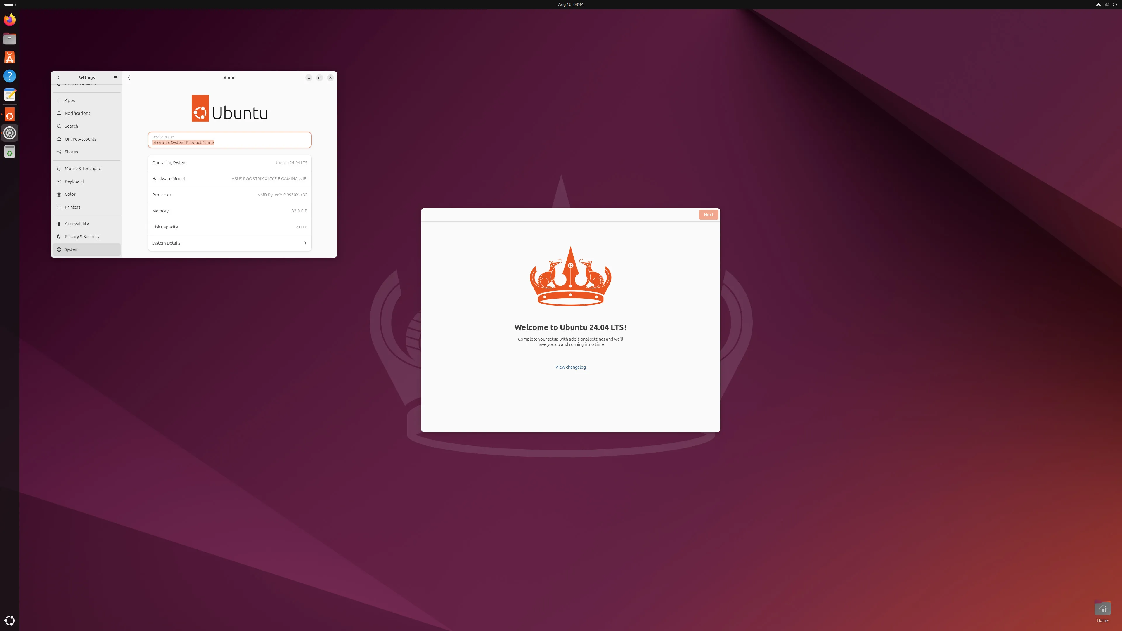Open Mouse & Touchpad settings
Image resolution: width=1122 pixels, height=631 pixels.
pyautogui.click(x=83, y=169)
